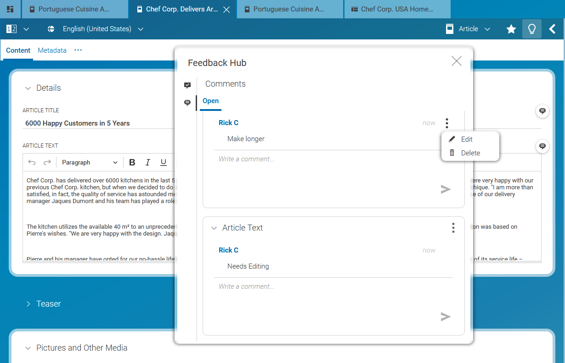
Task: Toggle italic formatting in the text editor
Action: point(147,162)
